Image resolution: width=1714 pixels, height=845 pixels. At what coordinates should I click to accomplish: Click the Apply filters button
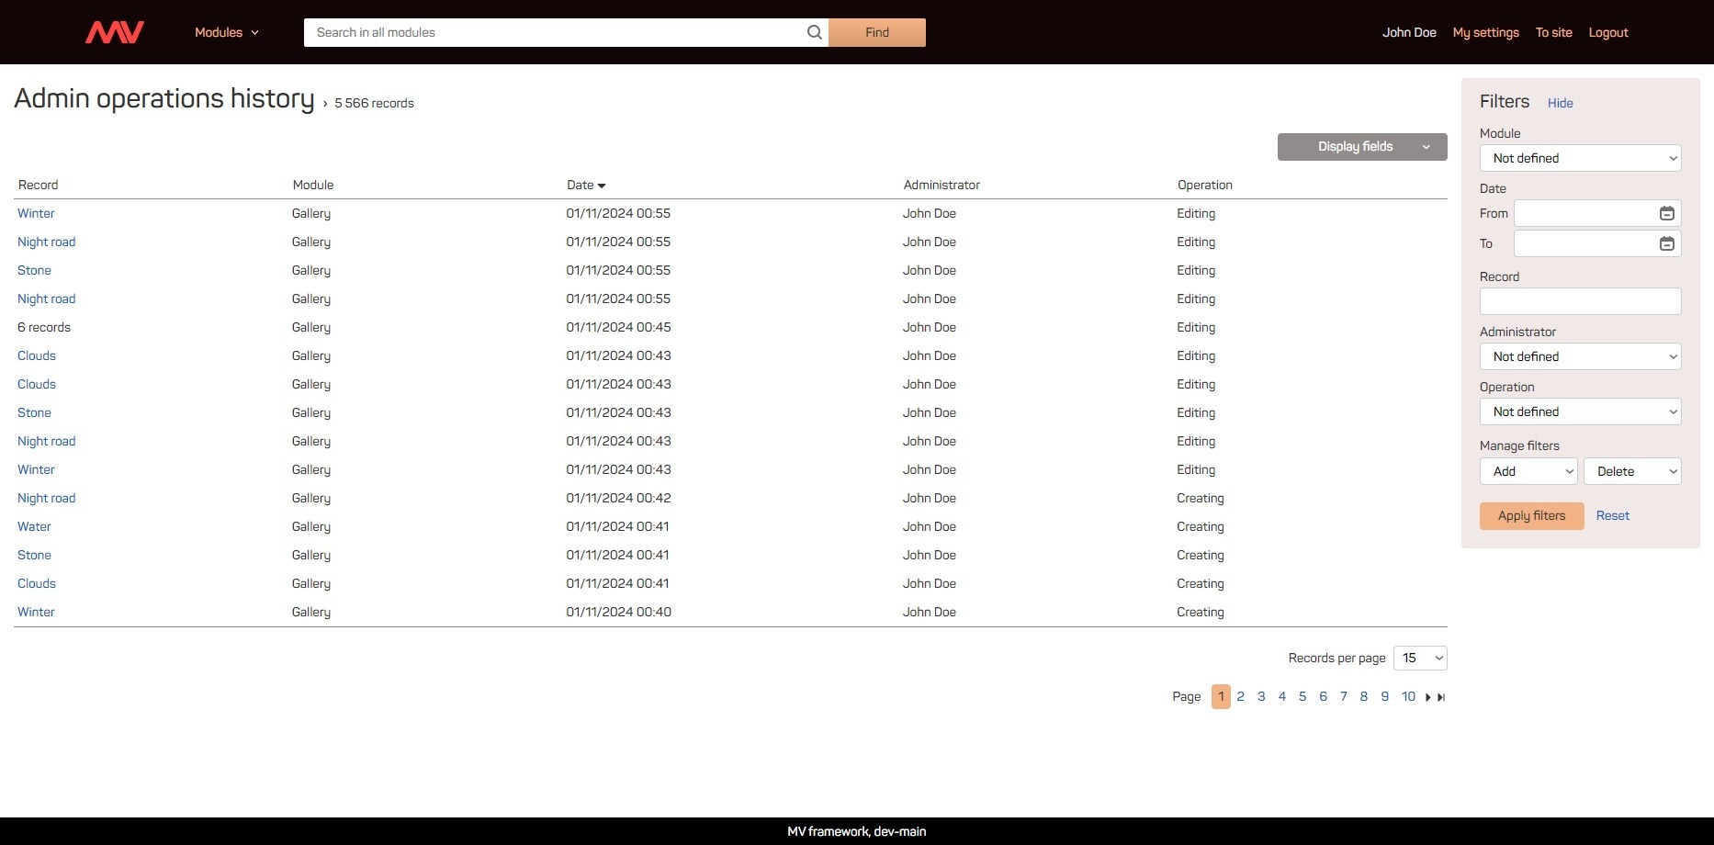[x=1531, y=516]
